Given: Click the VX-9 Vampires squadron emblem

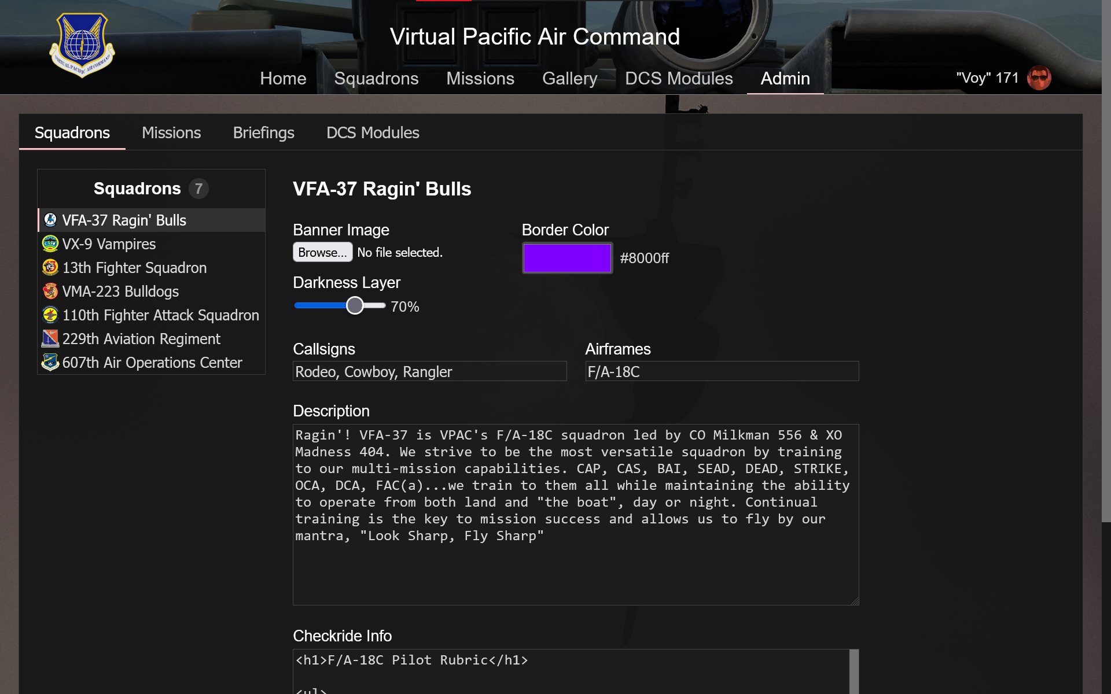Looking at the screenshot, I should point(50,243).
